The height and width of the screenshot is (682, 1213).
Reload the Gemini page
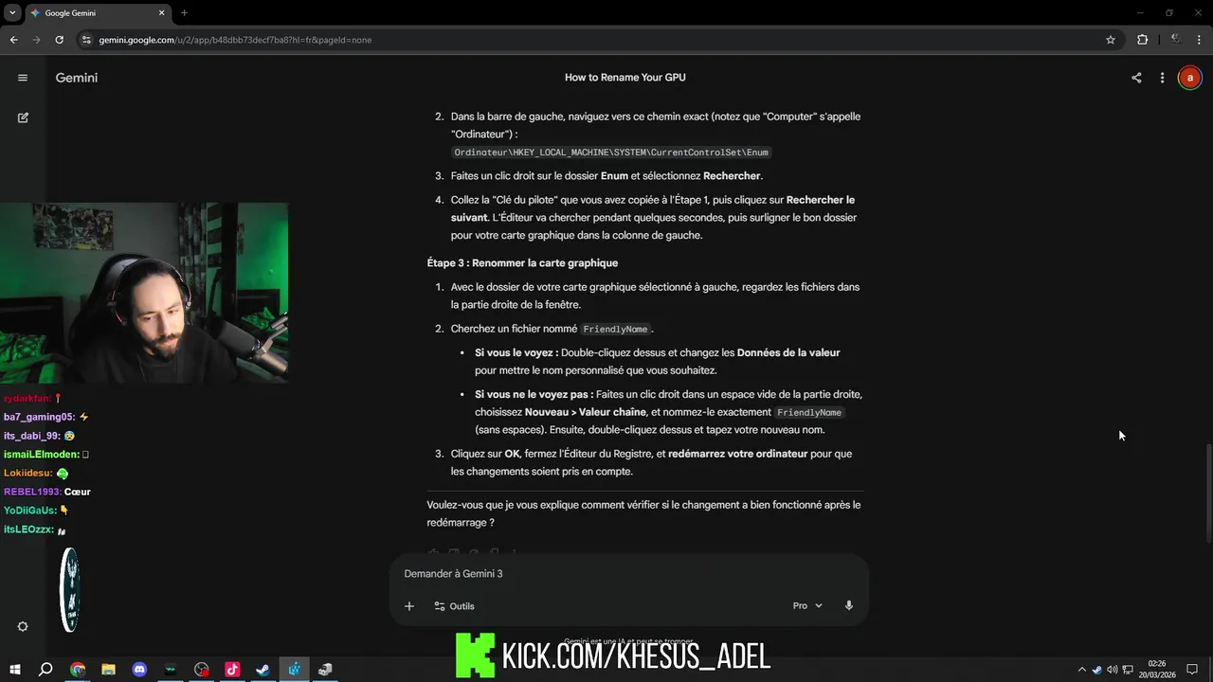coord(59,40)
